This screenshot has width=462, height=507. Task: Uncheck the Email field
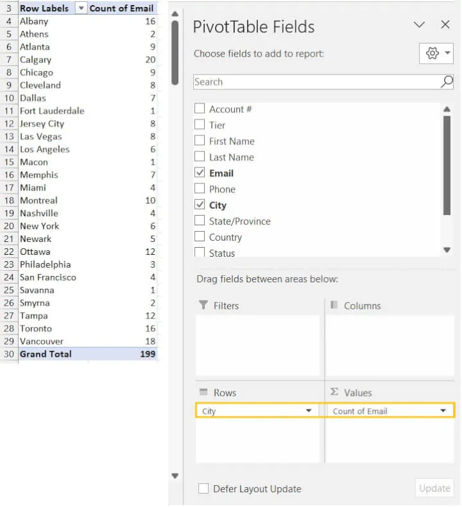click(x=200, y=173)
